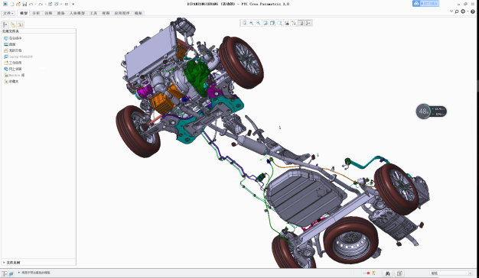Switch to the 分析 (Analysis) ribbon tab
The image size is (479, 278).
click(x=36, y=14)
